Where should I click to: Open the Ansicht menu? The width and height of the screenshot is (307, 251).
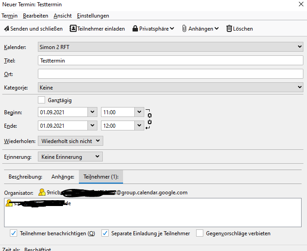pos(63,16)
